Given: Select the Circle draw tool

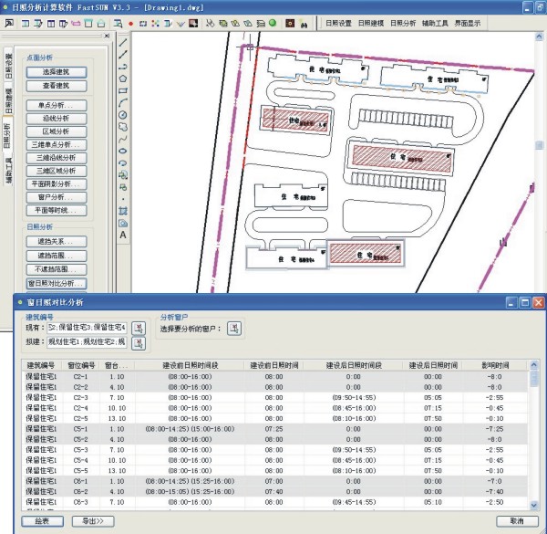Looking at the screenshot, I should 122,114.
